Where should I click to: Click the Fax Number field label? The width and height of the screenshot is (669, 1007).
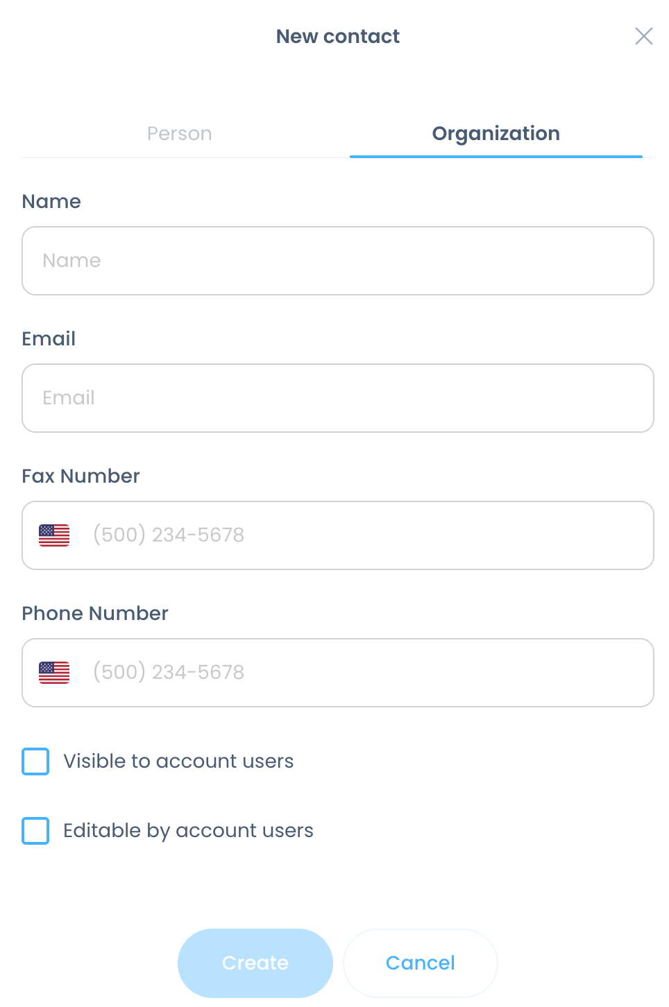(x=81, y=476)
